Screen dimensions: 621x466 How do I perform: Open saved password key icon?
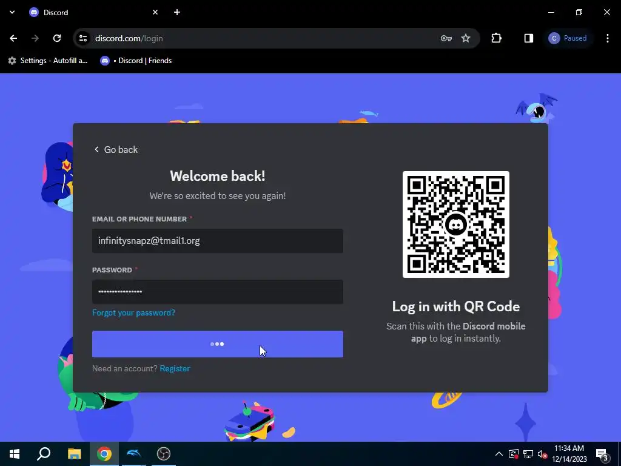click(446, 38)
